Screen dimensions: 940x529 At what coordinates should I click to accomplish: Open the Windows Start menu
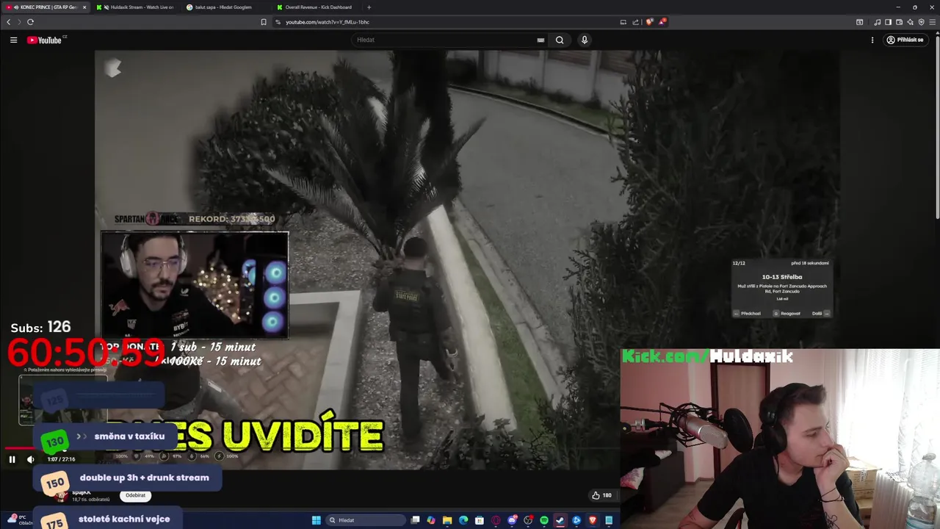(x=317, y=520)
